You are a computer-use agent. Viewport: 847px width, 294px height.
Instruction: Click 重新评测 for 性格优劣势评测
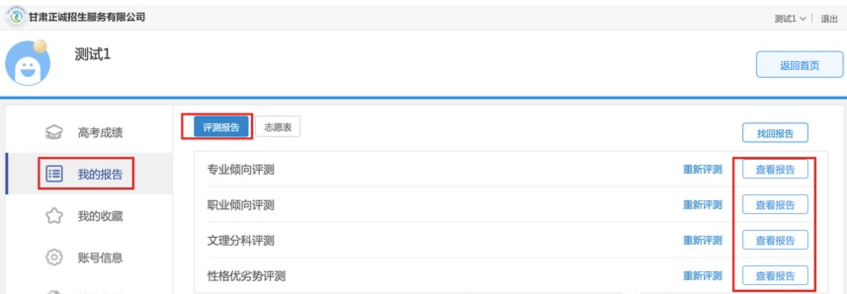(702, 276)
